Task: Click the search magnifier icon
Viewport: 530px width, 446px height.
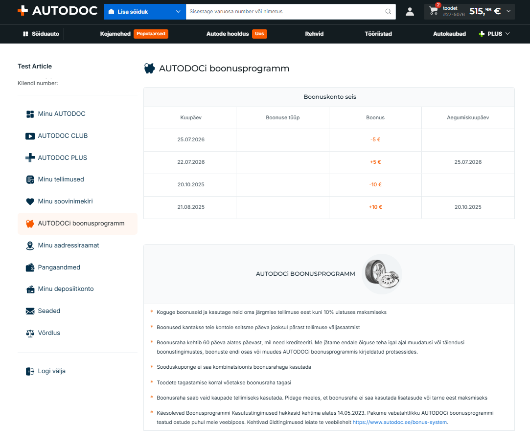Action: (x=388, y=11)
